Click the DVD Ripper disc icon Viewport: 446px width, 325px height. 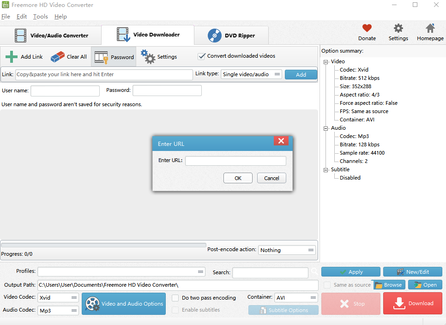215,36
